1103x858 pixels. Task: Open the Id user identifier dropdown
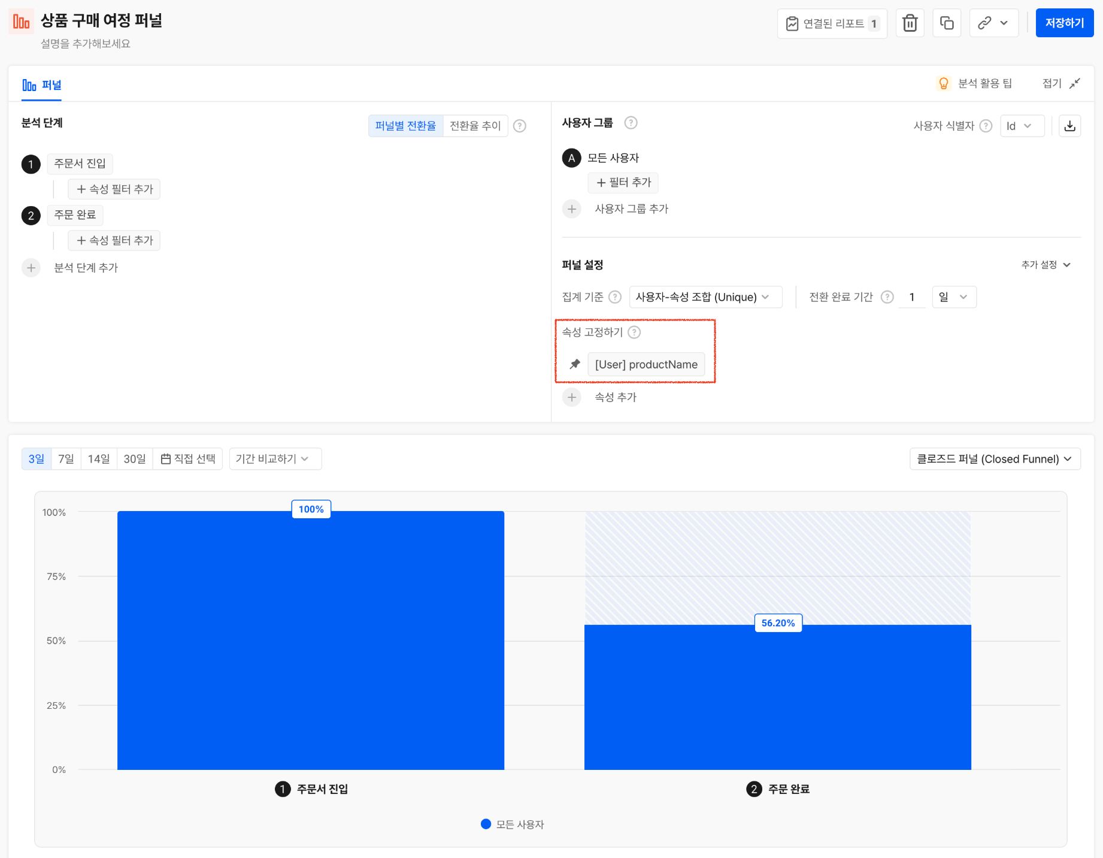[1022, 126]
